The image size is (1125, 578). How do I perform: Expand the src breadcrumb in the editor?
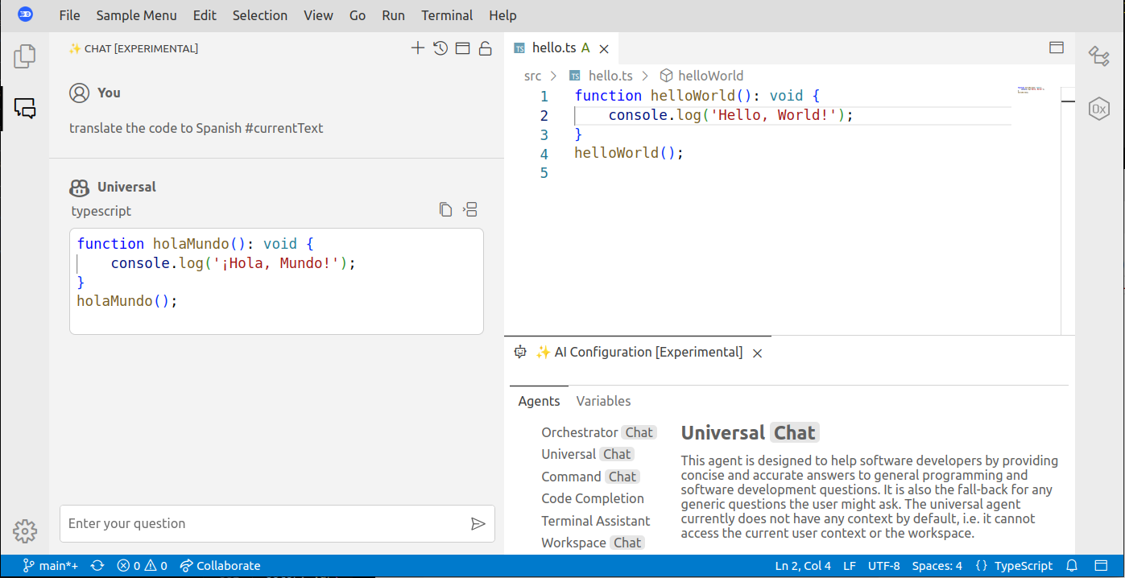(532, 75)
